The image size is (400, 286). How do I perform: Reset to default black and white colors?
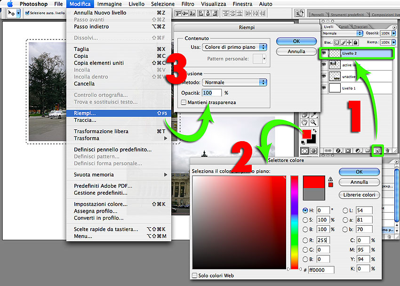(303, 142)
